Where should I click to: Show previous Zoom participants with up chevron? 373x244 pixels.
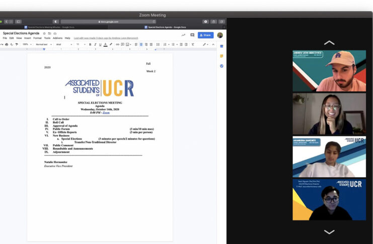tap(329, 43)
